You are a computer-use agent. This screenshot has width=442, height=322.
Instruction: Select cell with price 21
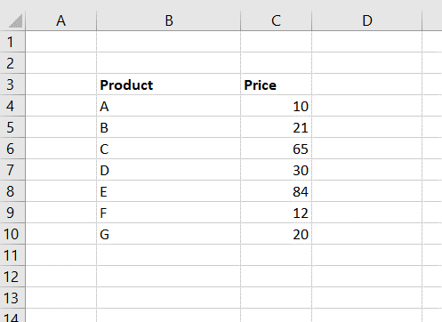pos(276,127)
